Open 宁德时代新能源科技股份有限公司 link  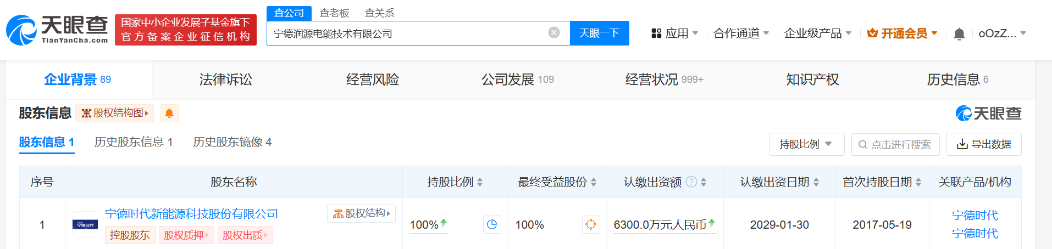[x=191, y=214]
